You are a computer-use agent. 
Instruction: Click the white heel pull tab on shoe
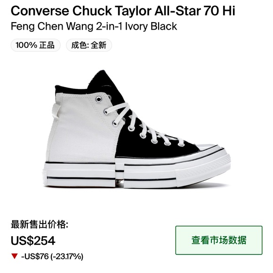point(56,111)
